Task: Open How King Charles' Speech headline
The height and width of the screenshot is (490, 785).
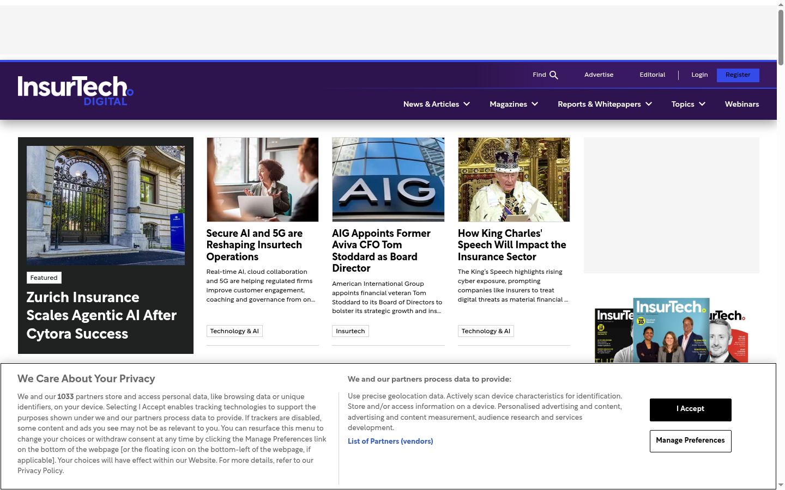Action: point(512,245)
